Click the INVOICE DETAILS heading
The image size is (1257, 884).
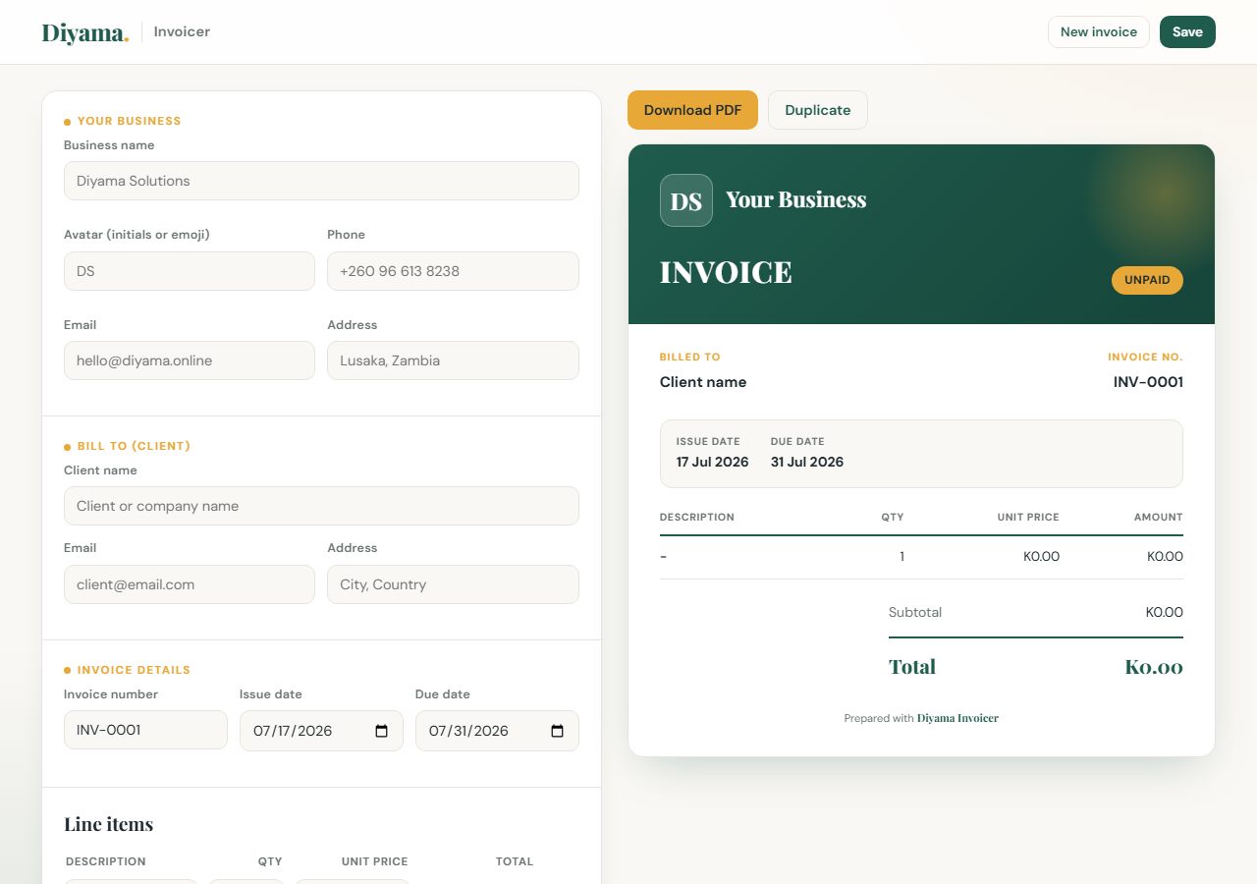[134, 670]
